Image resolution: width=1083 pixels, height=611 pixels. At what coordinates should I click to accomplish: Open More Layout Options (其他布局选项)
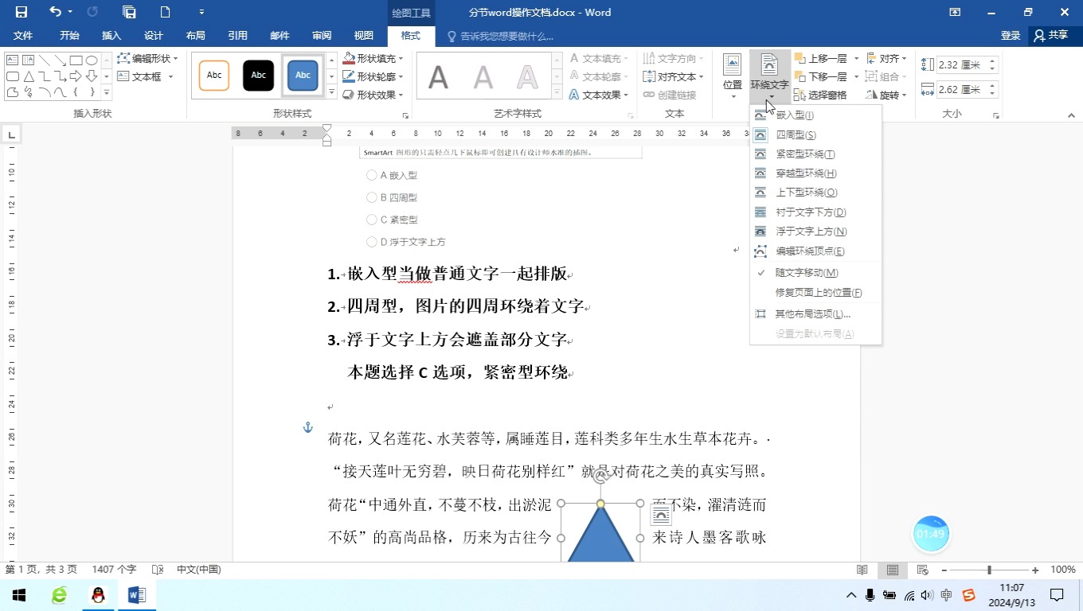[x=815, y=314]
